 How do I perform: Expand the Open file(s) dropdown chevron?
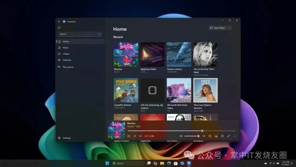(229, 28)
